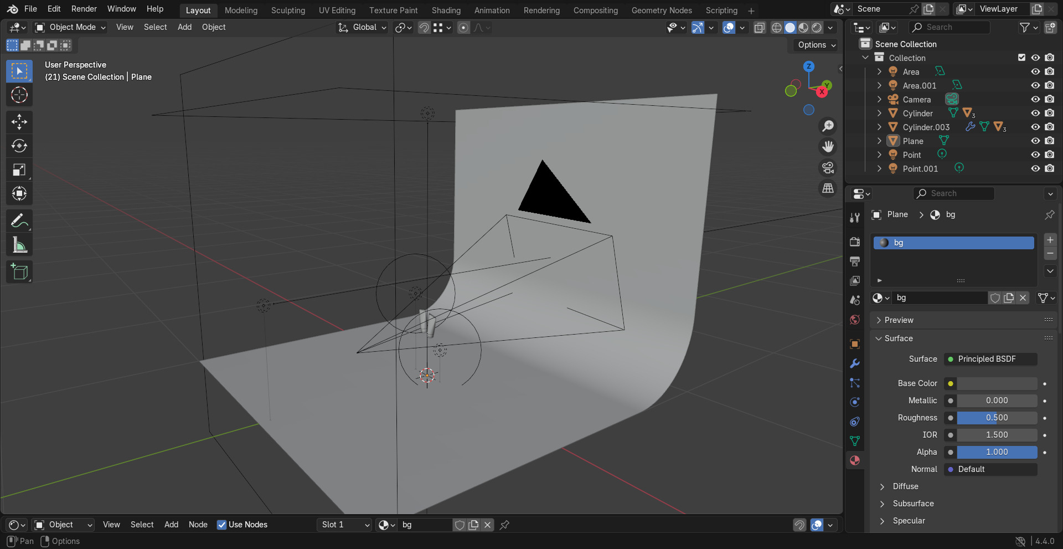The image size is (1063, 549).
Task: Uncheck the Use Nodes checkbox
Action: tap(221, 525)
